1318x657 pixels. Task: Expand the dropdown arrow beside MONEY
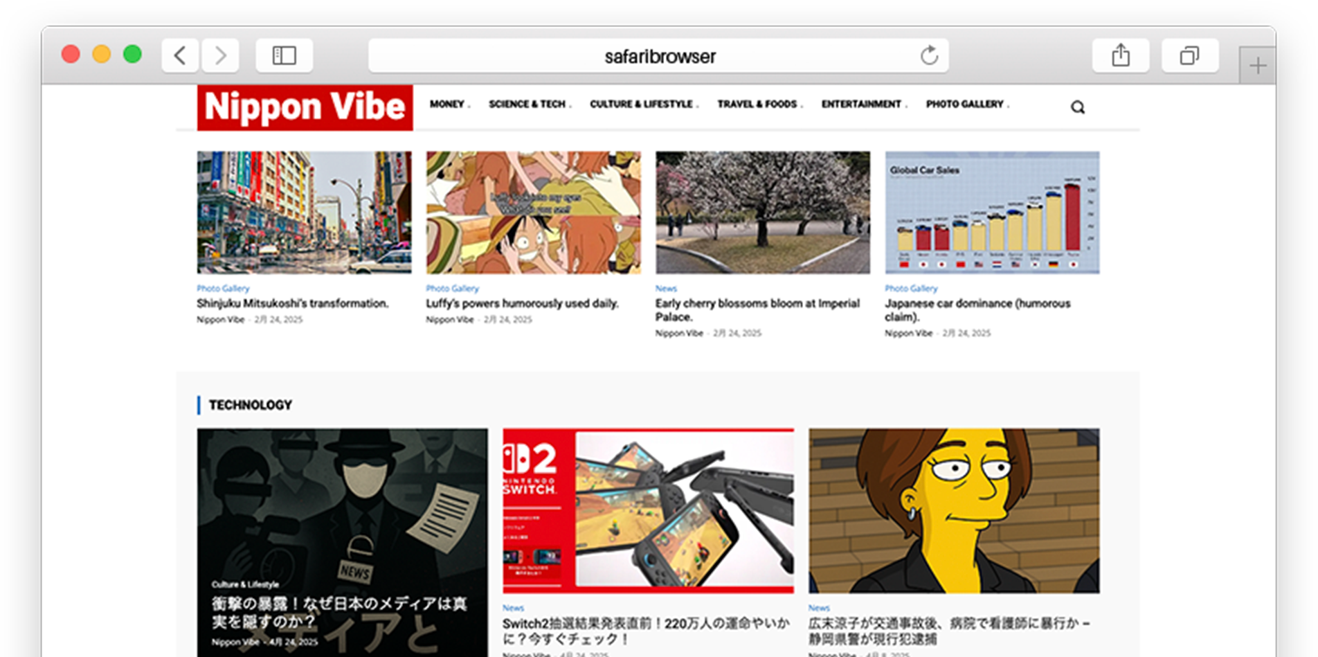click(x=469, y=106)
